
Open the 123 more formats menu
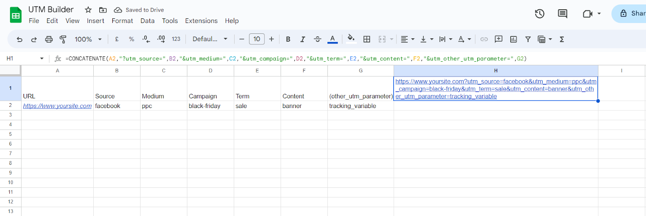176,39
